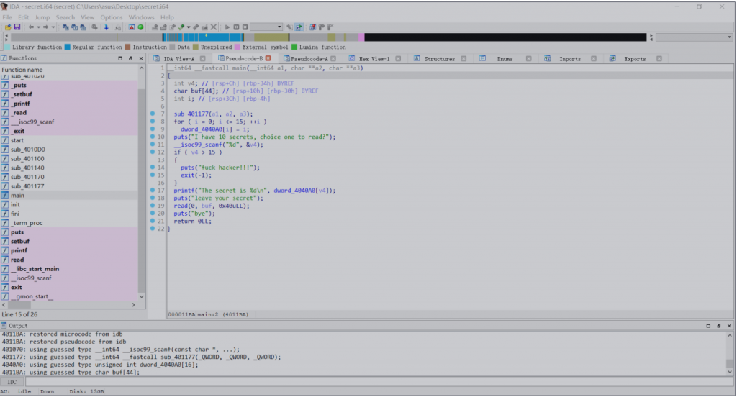
Task: Toggle breakpoint dot on line 19
Action: [x=153, y=205]
